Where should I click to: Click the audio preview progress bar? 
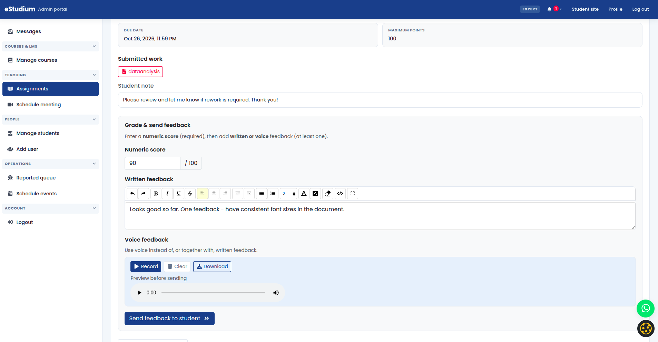(213, 293)
